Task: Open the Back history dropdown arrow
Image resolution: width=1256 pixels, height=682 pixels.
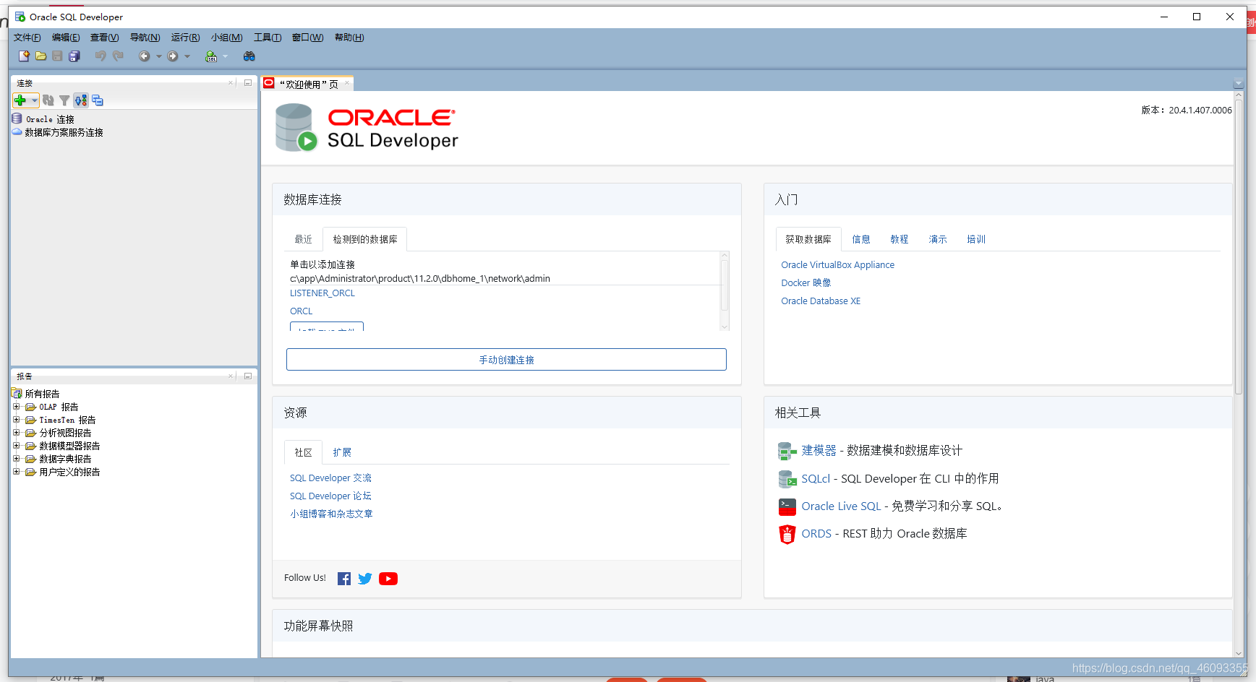Action: click(159, 56)
